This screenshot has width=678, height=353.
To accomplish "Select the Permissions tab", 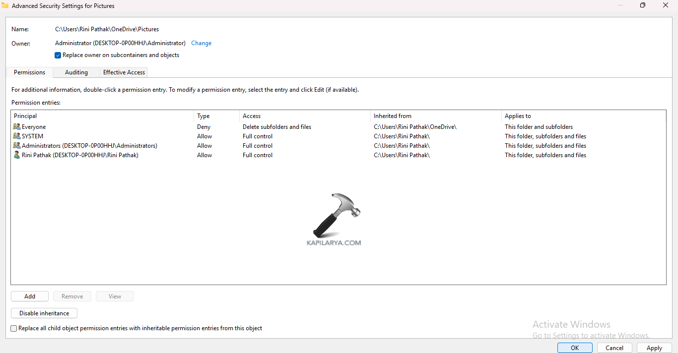I will tap(30, 72).
